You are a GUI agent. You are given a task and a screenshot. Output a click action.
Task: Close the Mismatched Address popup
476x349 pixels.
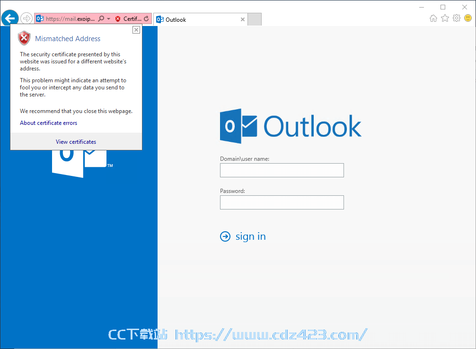[x=136, y=30]
